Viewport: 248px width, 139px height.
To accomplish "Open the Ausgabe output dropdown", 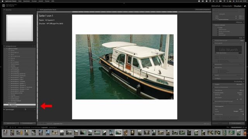I will 239,84.
